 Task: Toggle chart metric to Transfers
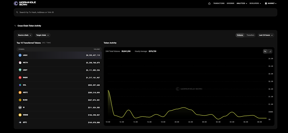point(250,35)
